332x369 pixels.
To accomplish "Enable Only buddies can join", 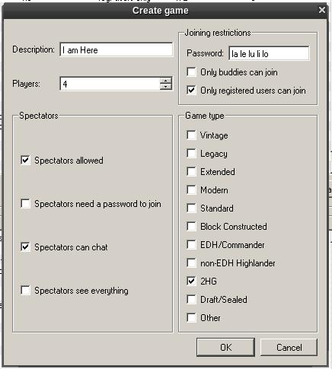I will 191,72.
